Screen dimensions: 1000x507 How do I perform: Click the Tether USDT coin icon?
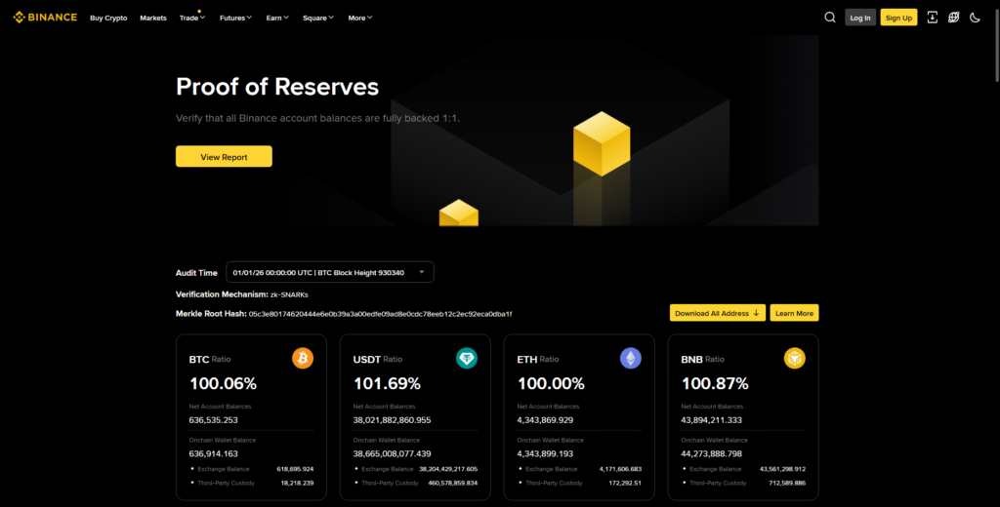tap(467, 358)
